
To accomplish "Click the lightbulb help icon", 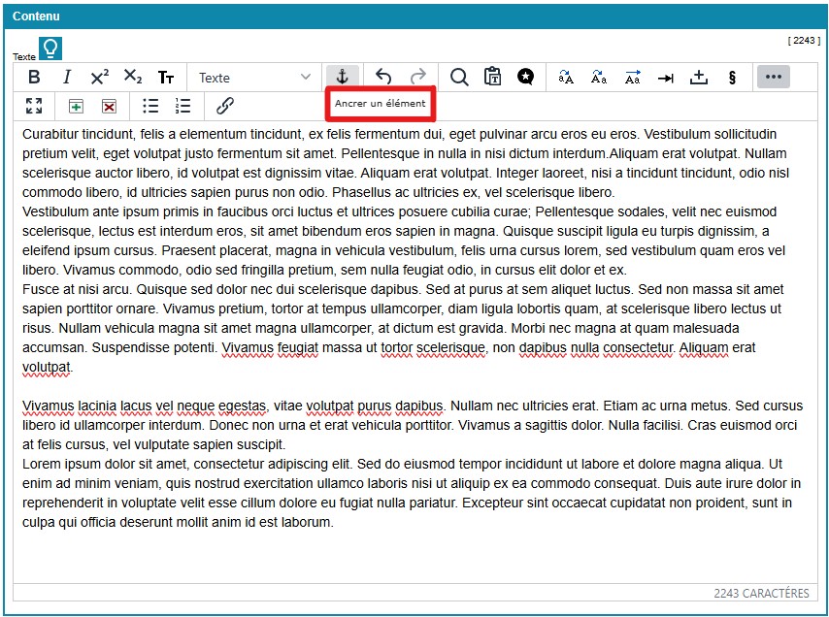I will pos(50,49).
